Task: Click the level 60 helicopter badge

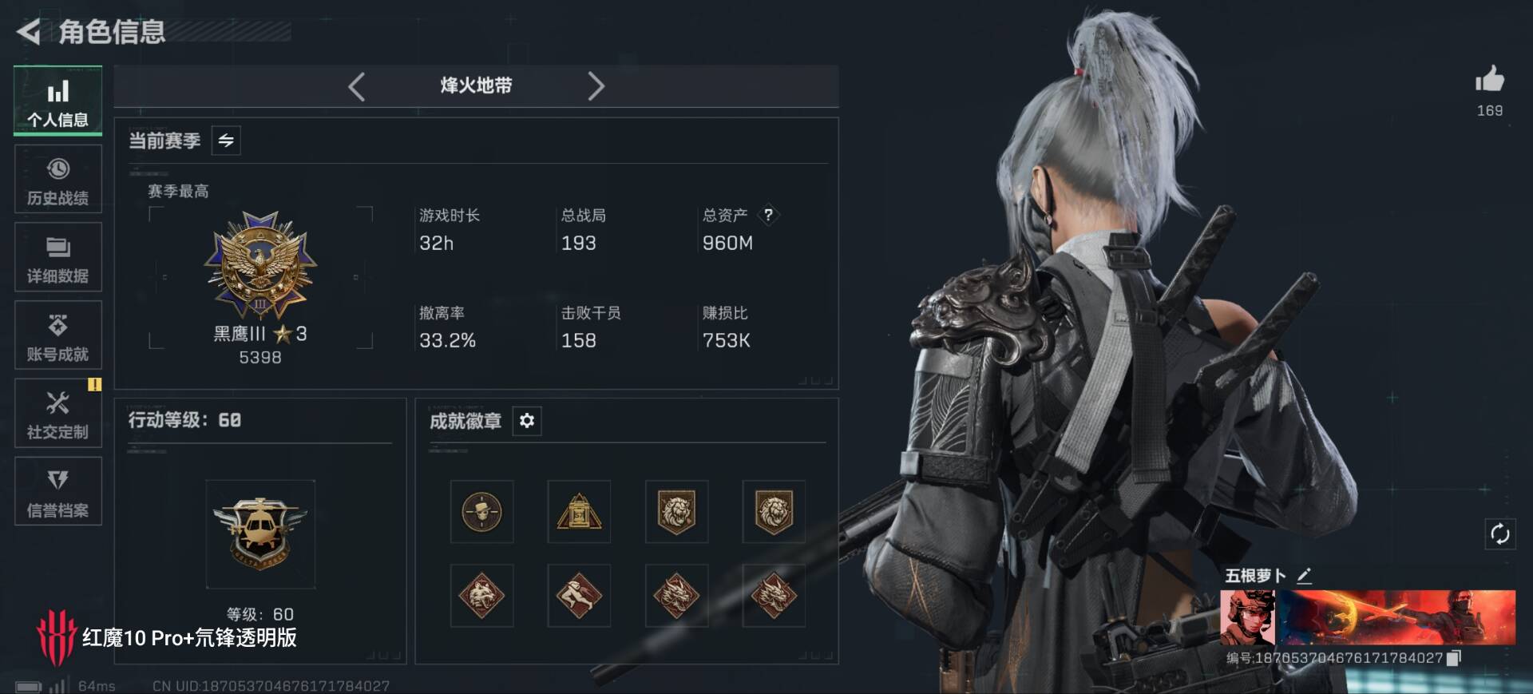Action: 260,533
